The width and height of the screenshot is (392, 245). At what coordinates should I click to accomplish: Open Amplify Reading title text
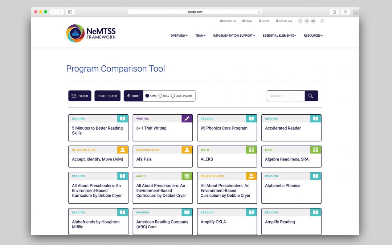280,222
